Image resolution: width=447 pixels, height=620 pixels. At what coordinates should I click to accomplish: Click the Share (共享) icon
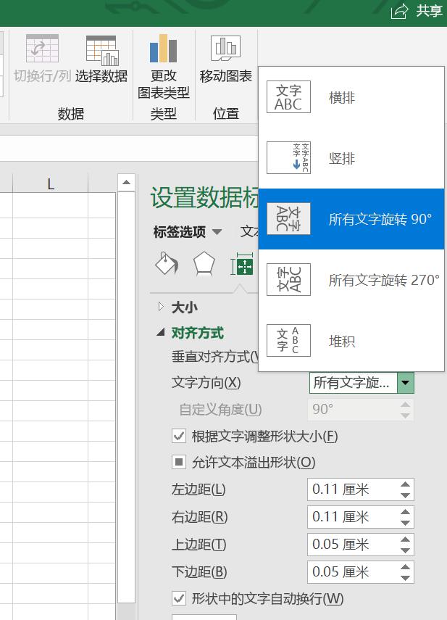click(399, 11)
